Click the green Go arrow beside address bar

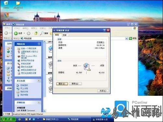pyautogui.click(x=131, y=38)
